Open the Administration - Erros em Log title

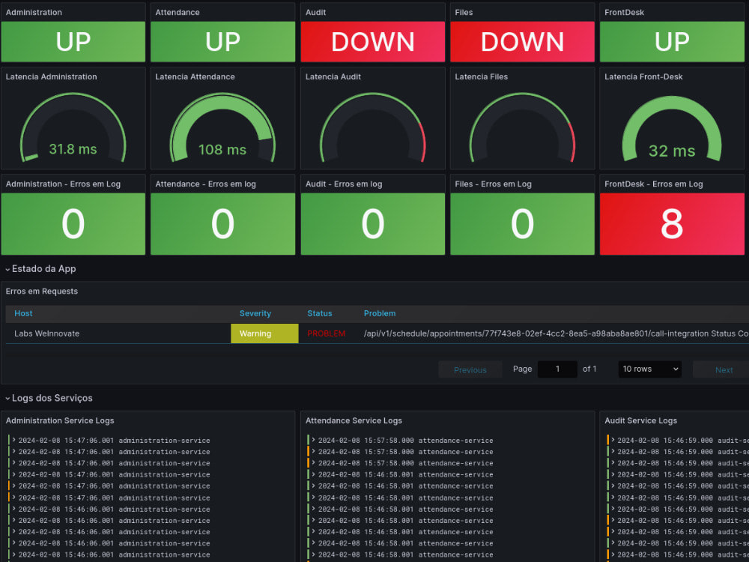[63, 184]
